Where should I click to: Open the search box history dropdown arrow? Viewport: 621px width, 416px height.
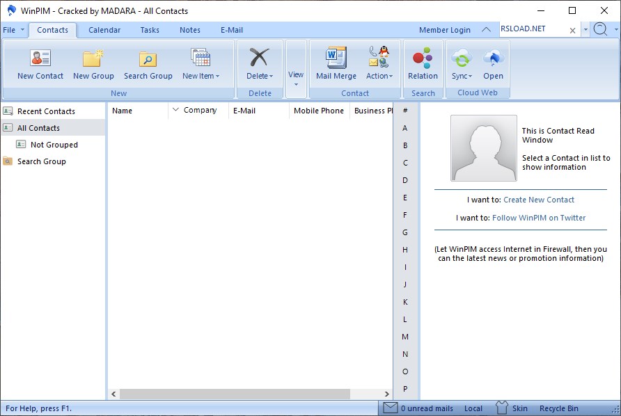point(585,30)
